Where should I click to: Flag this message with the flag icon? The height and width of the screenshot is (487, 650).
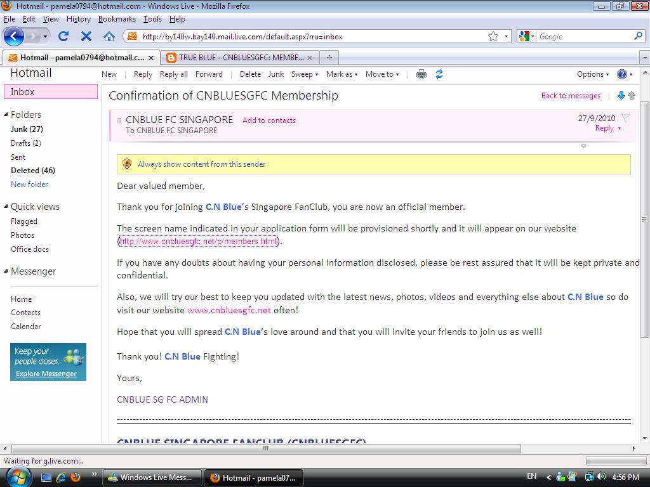click(625, 117)
